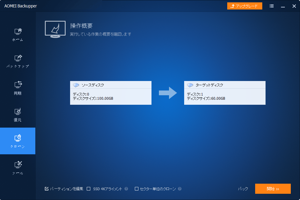The width and height of the screenshot is (300, 200).
Task: Click the disk icon on ソースディスク panel
Action: [x=76, y=85]
